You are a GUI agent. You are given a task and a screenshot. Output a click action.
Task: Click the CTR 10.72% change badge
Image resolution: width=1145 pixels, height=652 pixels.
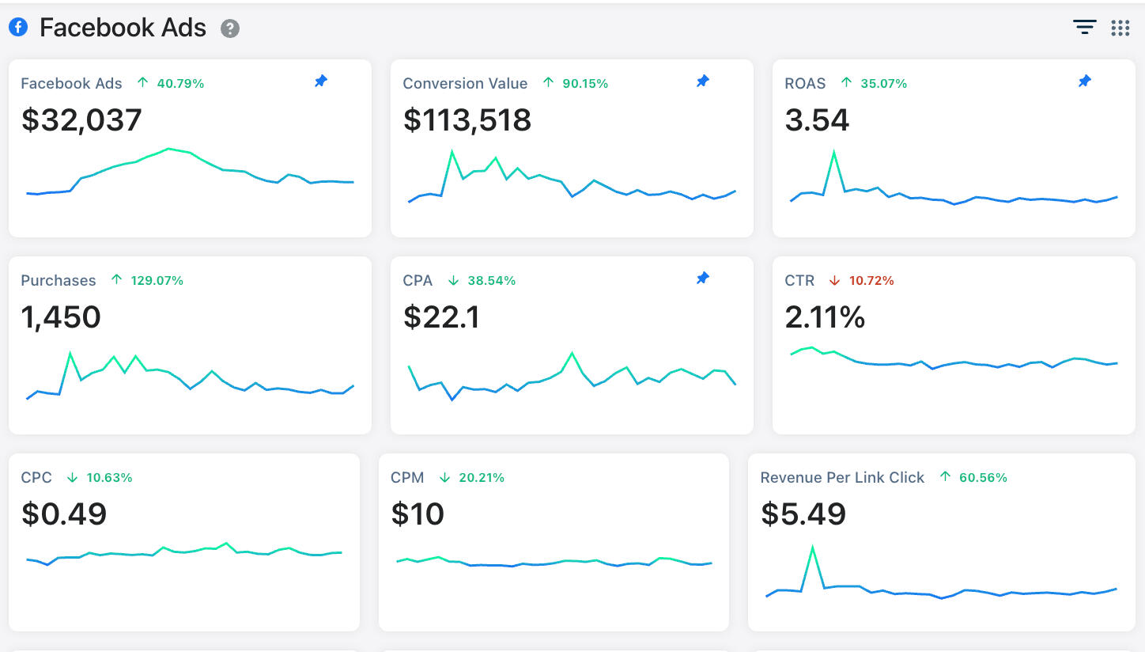click(871, 280)
